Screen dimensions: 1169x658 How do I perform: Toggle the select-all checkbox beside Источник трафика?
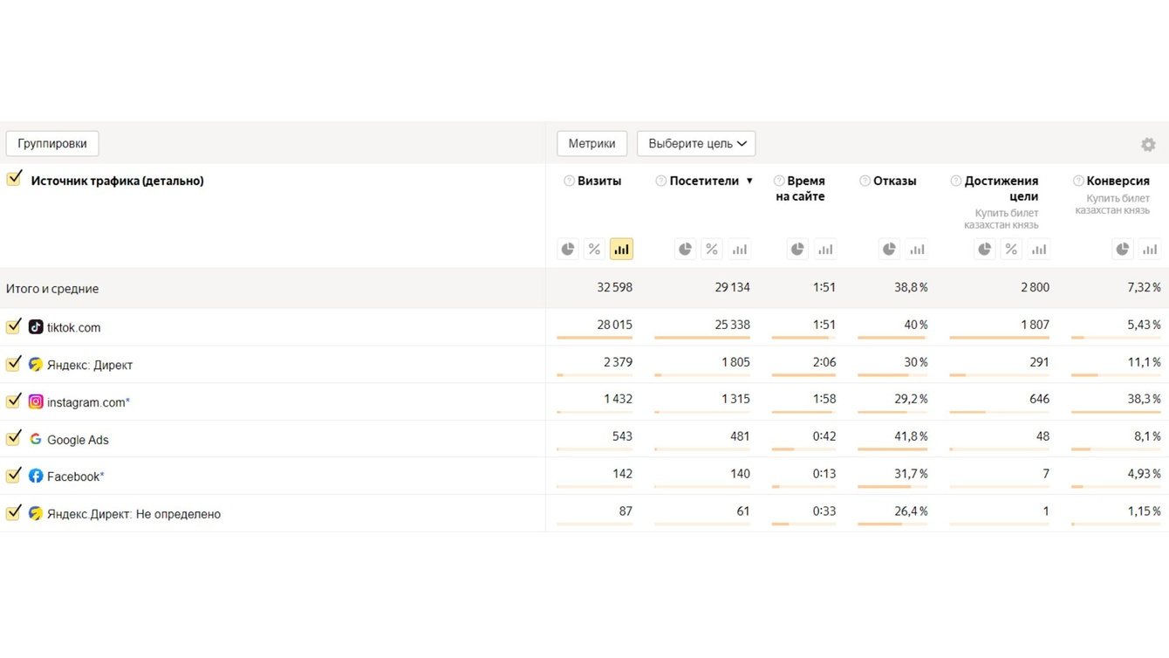(x=14, y=179)
